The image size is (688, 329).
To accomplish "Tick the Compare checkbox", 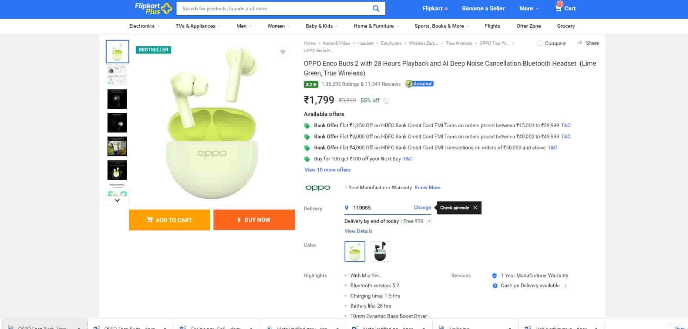I will [540, 43].
